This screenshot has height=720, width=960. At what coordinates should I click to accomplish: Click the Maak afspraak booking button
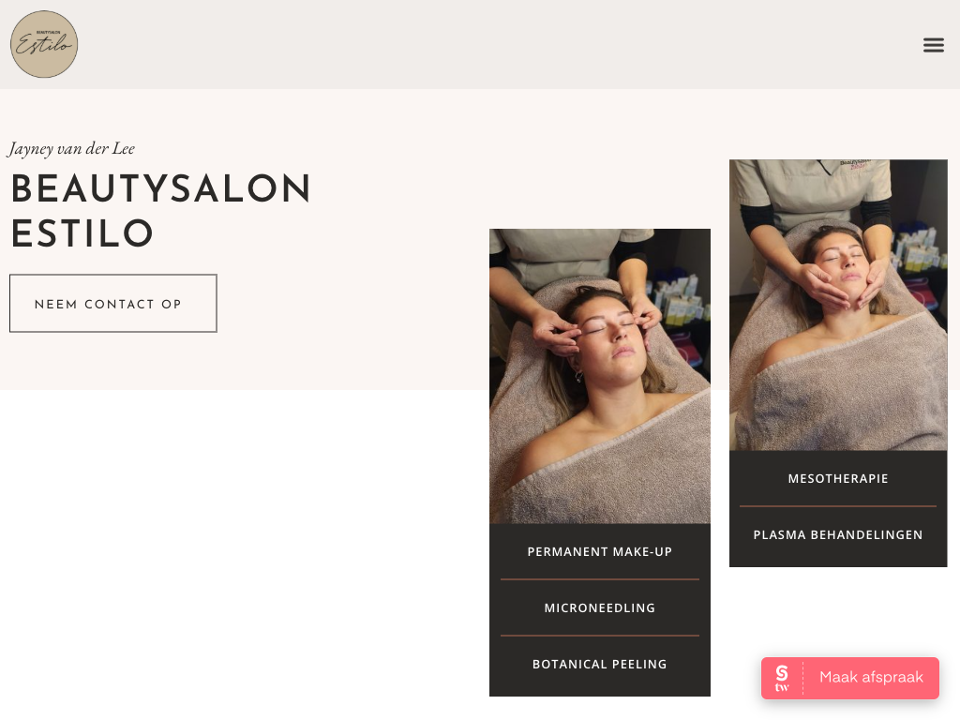pyautogui.click(x=849, y=678)
